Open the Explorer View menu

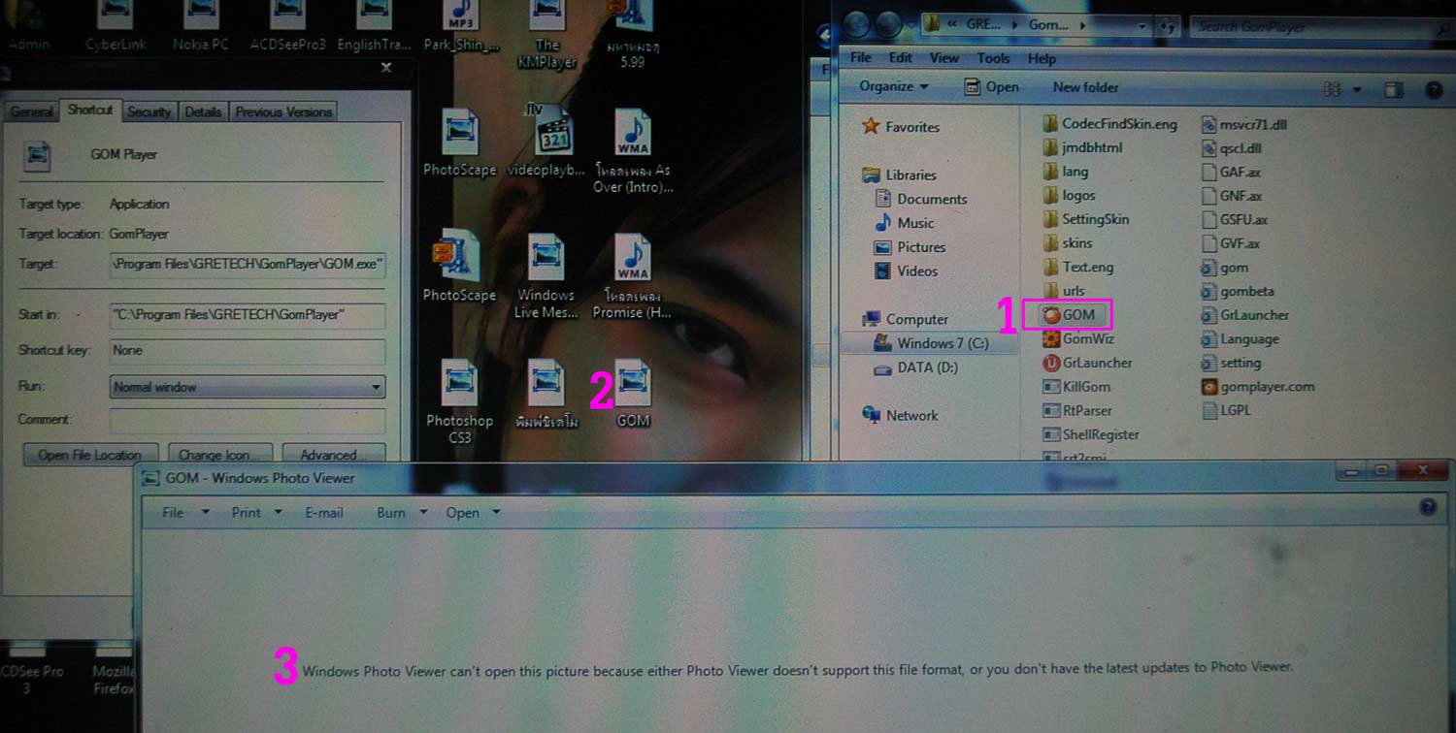pyautogui.click(x=944, y=58)
